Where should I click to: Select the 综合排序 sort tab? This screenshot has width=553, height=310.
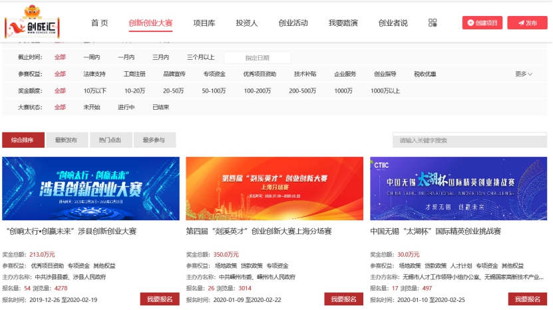[x=23, y=140]
